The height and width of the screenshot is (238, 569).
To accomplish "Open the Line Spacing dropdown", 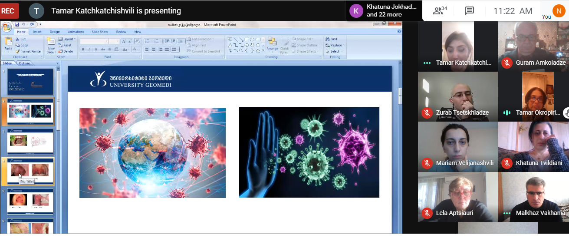I will (181, 41).
